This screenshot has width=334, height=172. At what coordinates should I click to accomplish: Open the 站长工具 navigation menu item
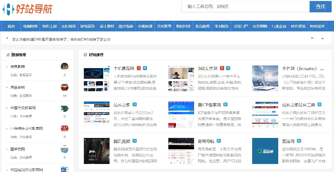click(x=49, y=26)
